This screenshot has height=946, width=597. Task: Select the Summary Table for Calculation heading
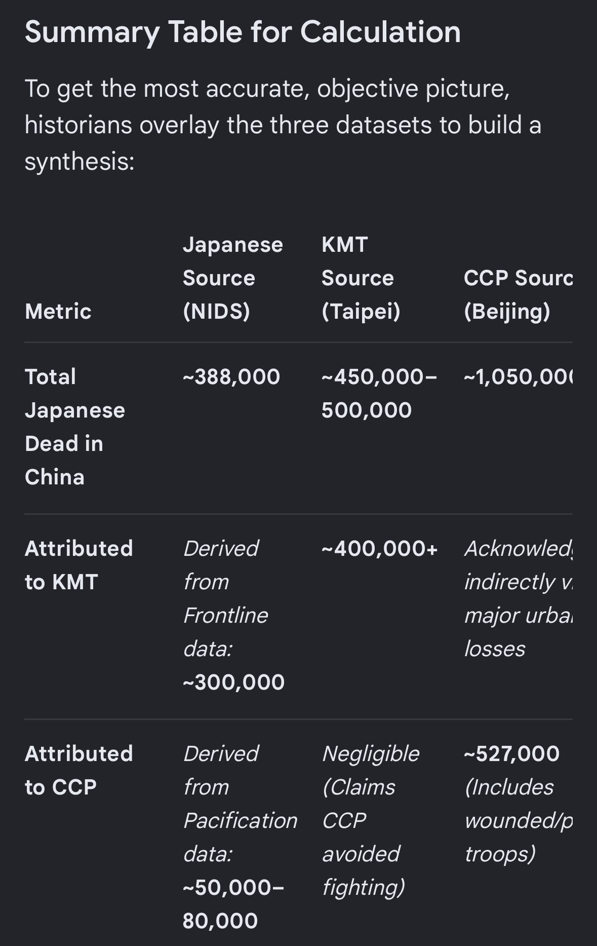coord(243,32)
